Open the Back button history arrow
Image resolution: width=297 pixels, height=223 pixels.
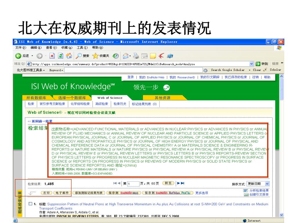coord(32,56)
